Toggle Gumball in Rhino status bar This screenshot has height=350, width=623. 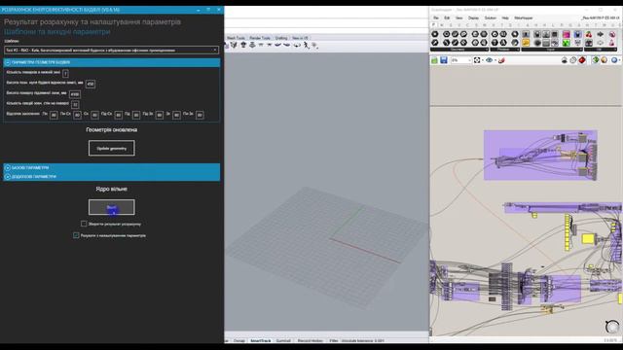(x=283, y=341)
